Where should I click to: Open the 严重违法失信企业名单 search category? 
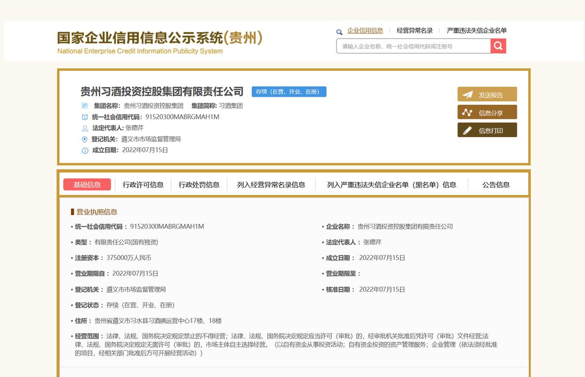click(477, 31)
